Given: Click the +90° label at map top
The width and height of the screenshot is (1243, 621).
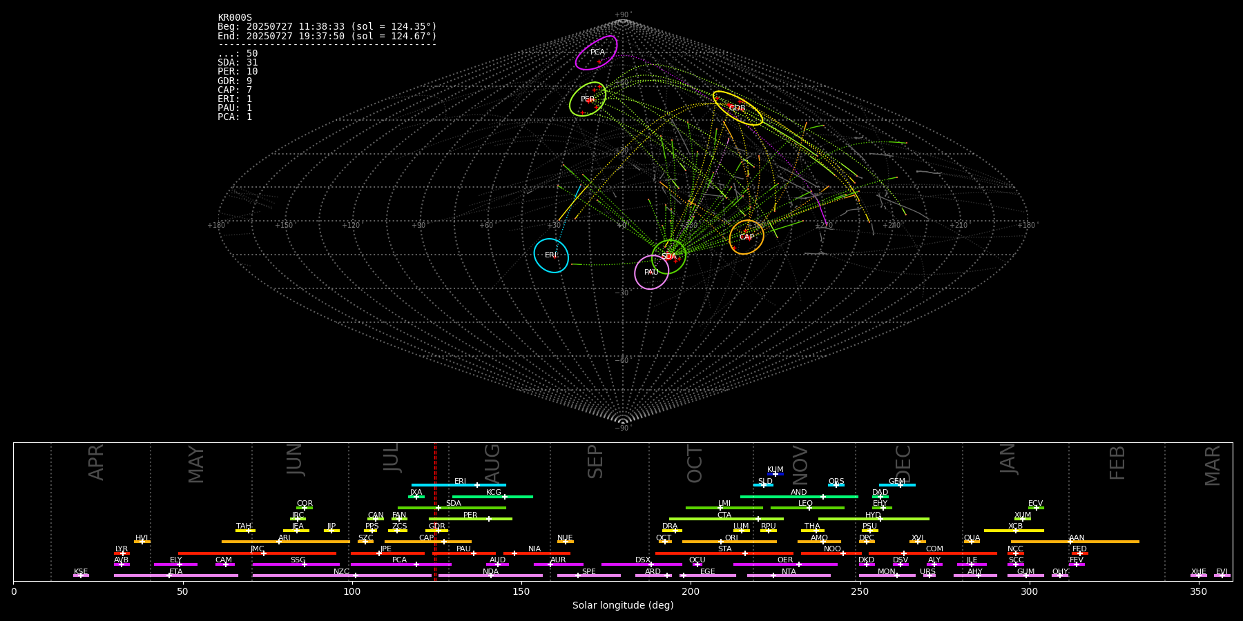Looking at the screenshot, I should pyautogui.click(x=623, y=15).
